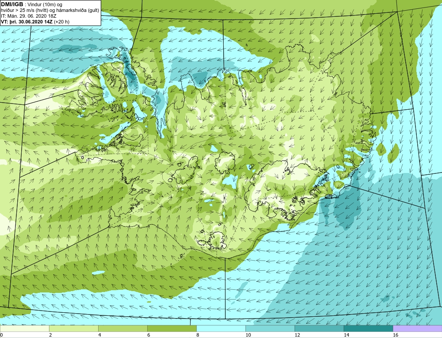The image size is (442, 338).
Task: Select the purple above-16 m/s swatch
Action: (418, 328)
